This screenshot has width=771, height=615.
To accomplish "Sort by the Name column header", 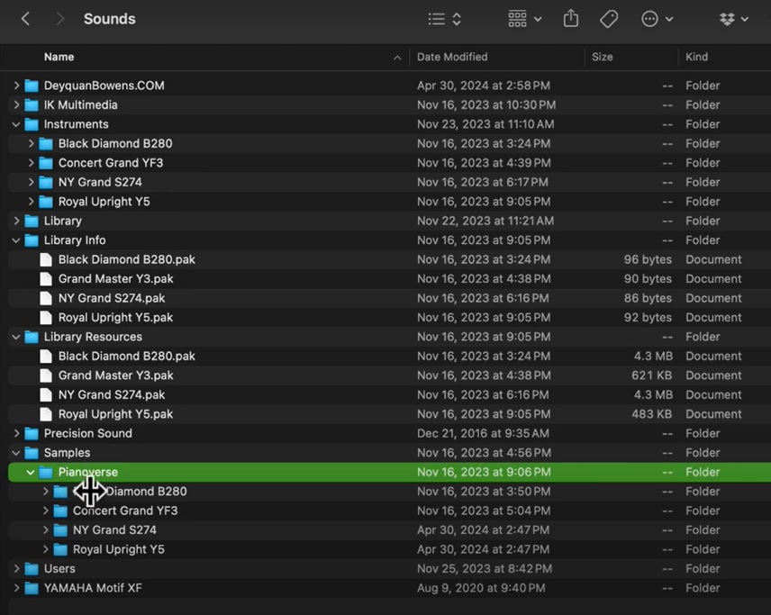I will tap(59, 57).
